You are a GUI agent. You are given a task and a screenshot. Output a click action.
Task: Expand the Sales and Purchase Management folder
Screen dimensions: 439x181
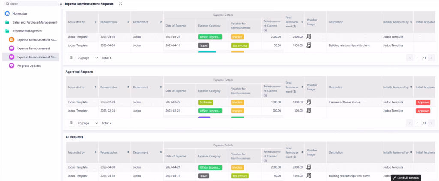point(34,22)
